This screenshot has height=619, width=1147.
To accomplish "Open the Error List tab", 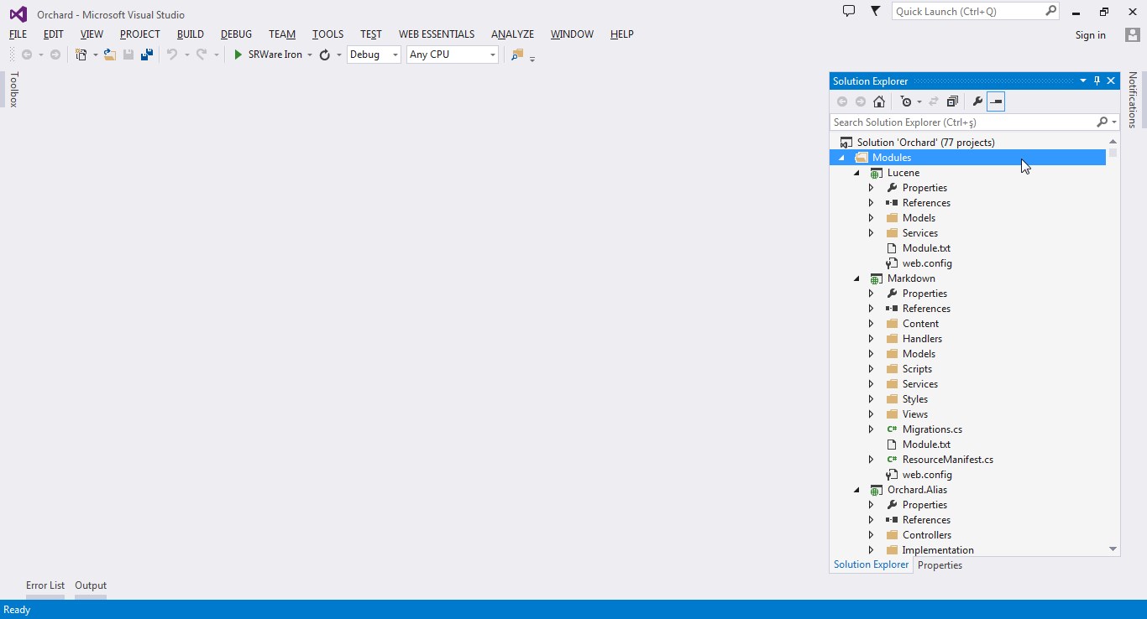I will coord(45,585).
